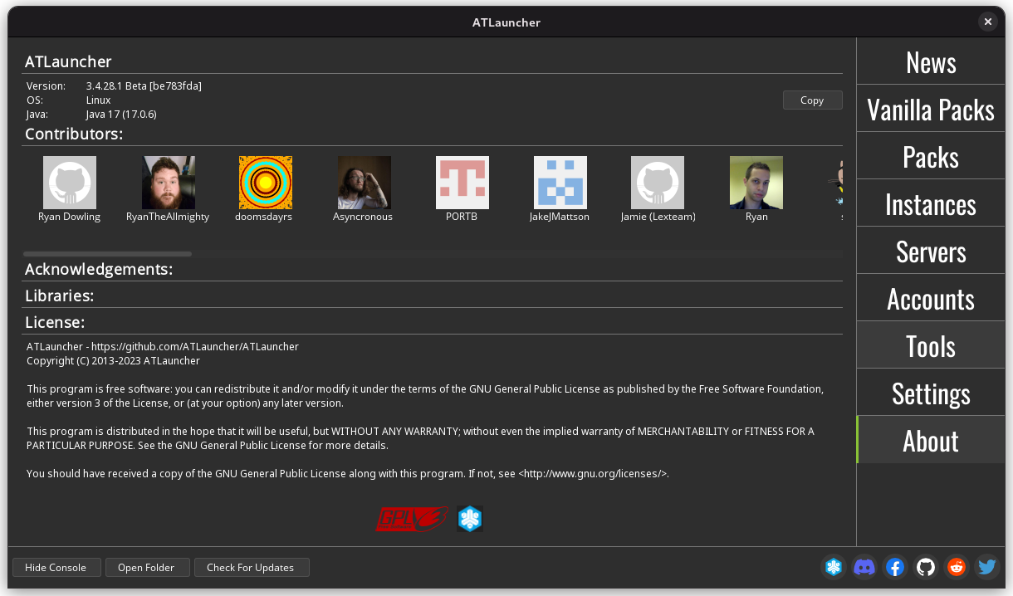Open the ATLauncher website icon in footer

[x=834, y=567]
